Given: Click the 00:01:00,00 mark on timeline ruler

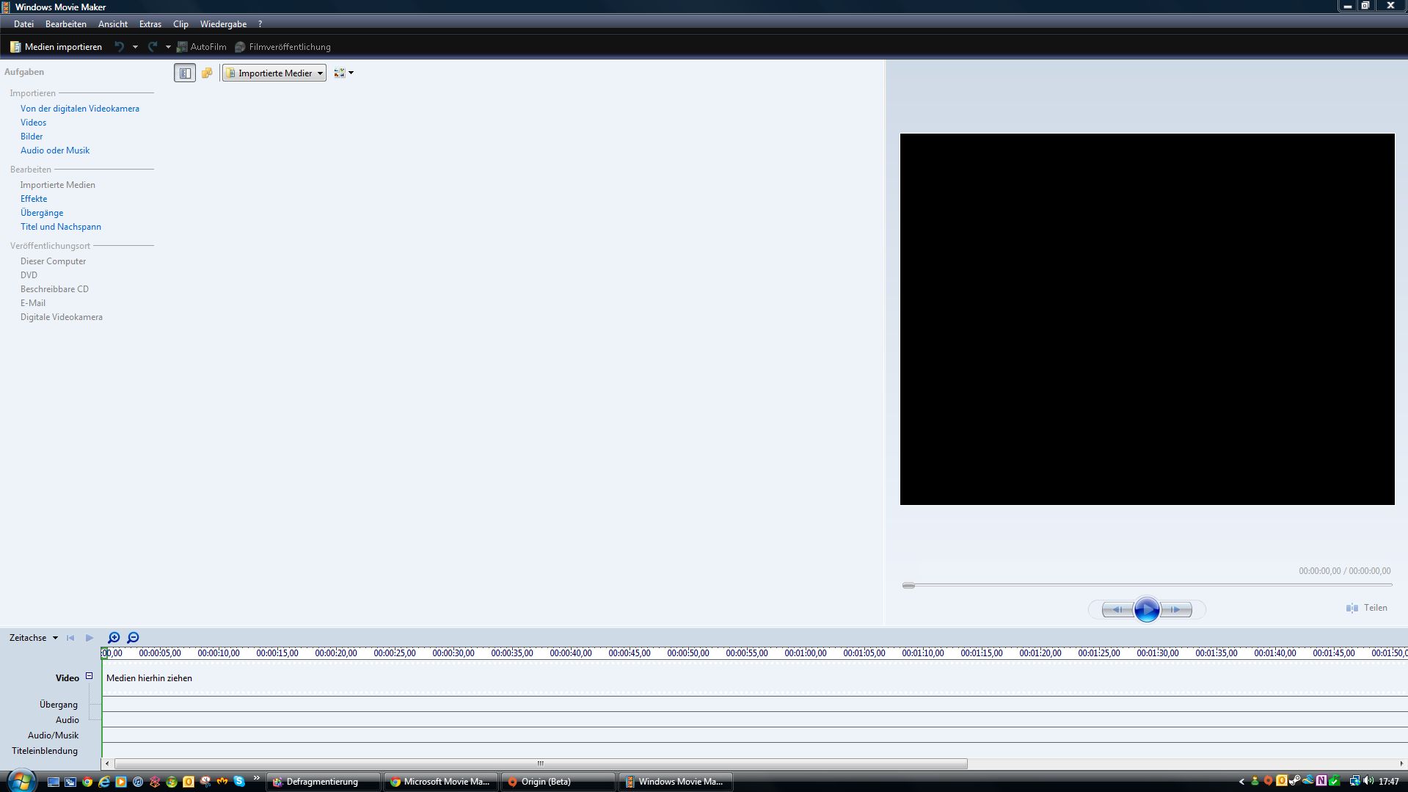Looking at the screenshot, I should tap(806, 653).
